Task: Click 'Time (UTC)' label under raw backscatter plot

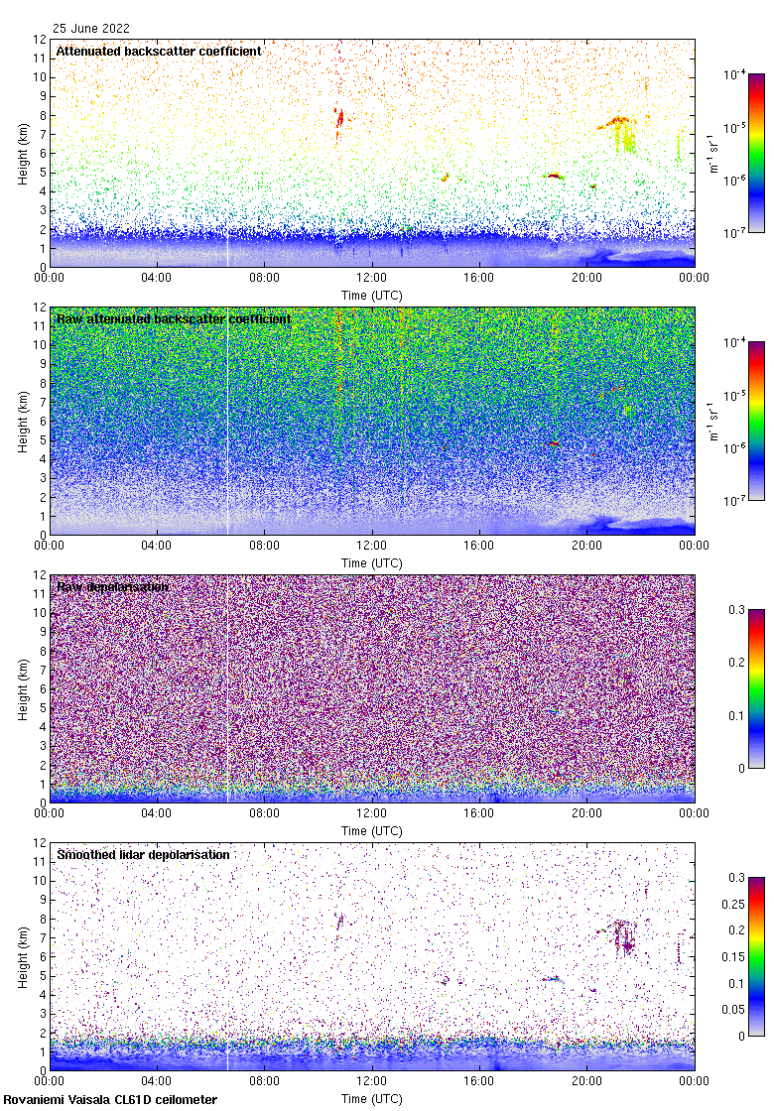Action: (x=371, y=563)
